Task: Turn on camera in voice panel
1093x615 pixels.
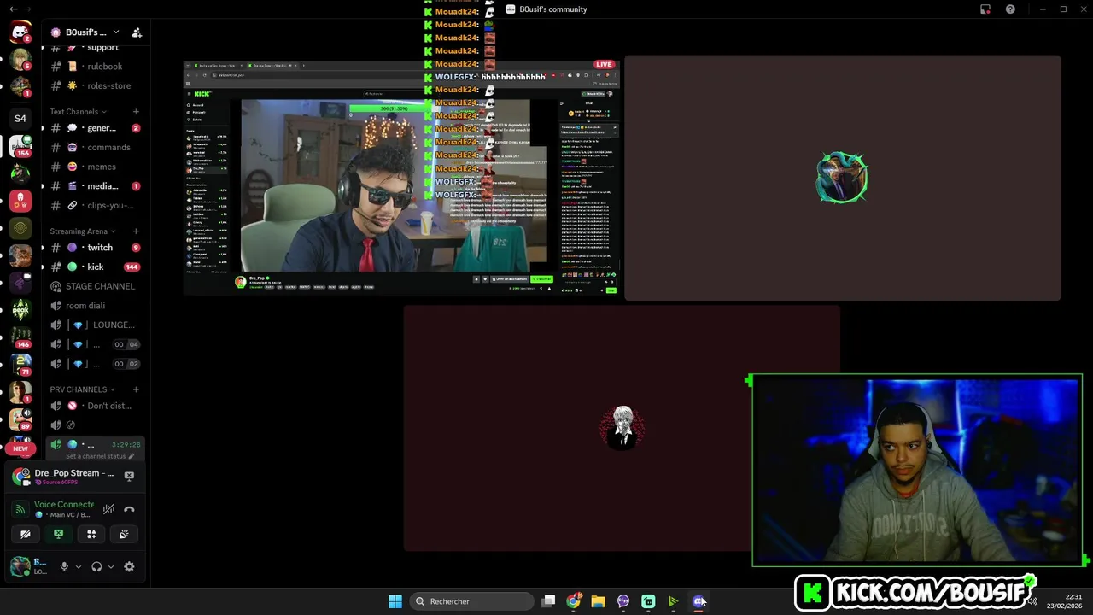Action: 26,534
